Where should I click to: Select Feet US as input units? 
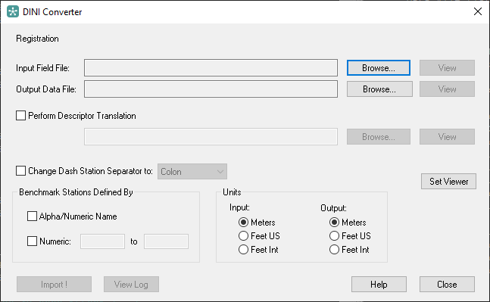243,236
